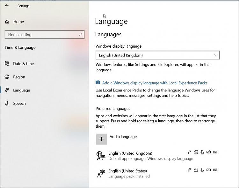Click the Home house icon

7,22
